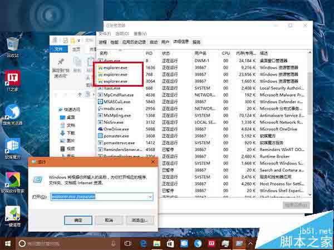
Task: Click the Run dialog computer icon
Action: [38, 180]
